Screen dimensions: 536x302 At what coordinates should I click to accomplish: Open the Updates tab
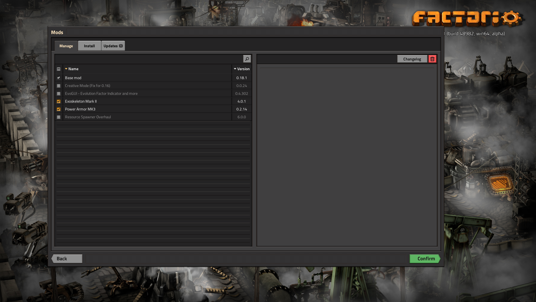pyautogui.click(x=113, y=46)
